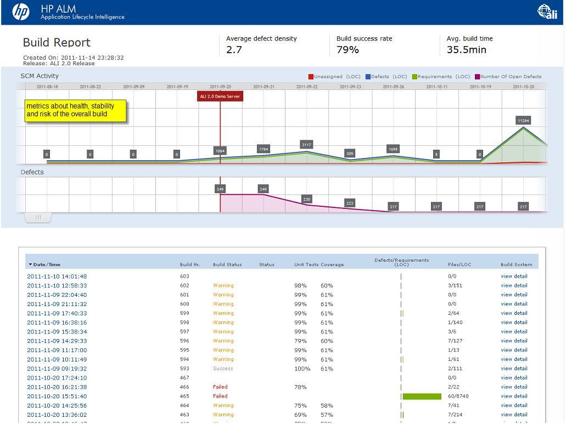The width and height of the screenshot is (566, 424).
Task: View detail for build 465
Action: point(514,396)
